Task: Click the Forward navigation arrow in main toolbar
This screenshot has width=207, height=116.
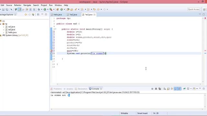Action: click(104, 9)
